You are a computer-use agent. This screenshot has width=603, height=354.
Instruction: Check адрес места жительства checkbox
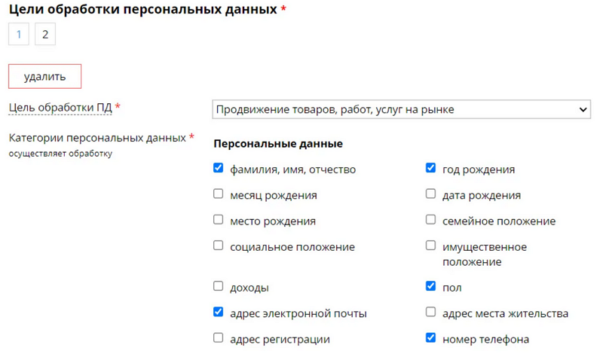(x=431, y=312)
